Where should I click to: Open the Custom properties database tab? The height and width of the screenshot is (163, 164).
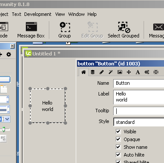[93, 72]
